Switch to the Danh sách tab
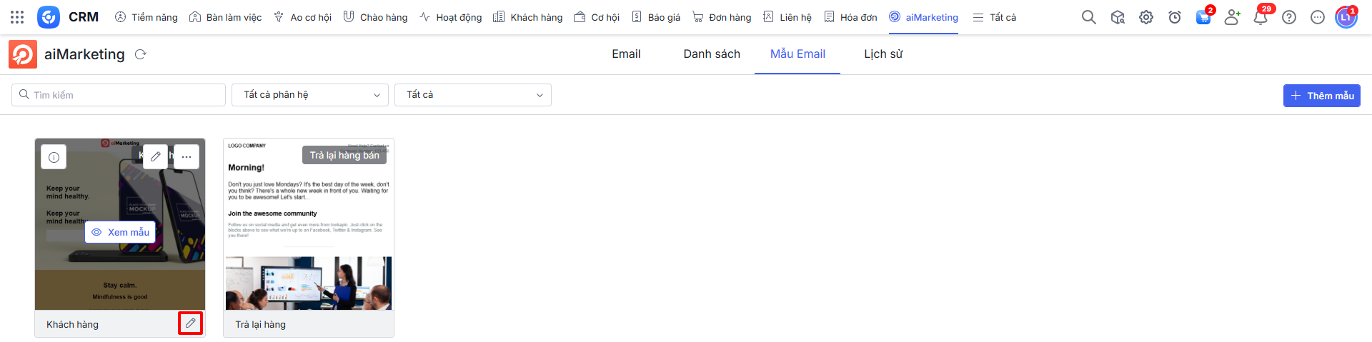The image size is (1372, 342). point(711,54)
